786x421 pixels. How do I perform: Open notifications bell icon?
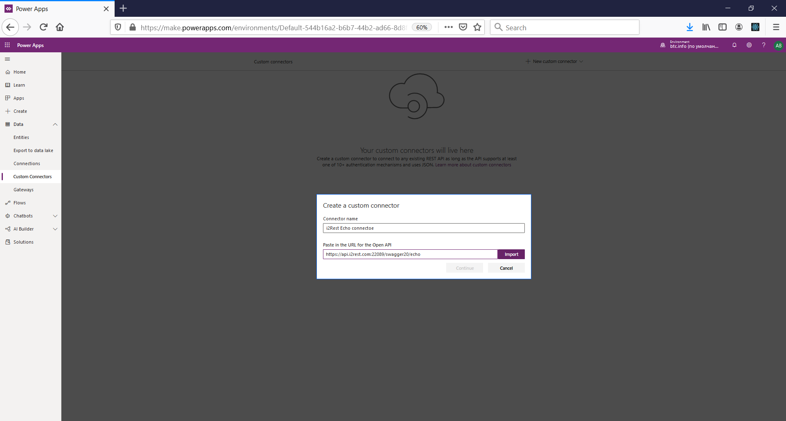click(x=734, y=45)
